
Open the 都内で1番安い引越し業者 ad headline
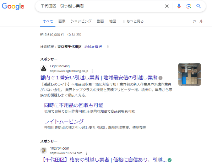coord(99,78)
